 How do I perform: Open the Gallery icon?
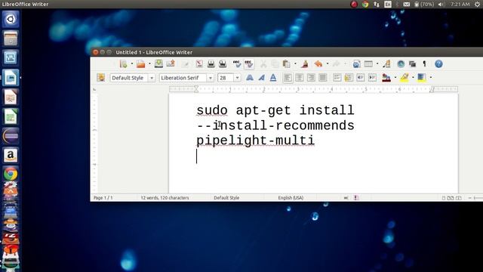[x=413, y=63]
